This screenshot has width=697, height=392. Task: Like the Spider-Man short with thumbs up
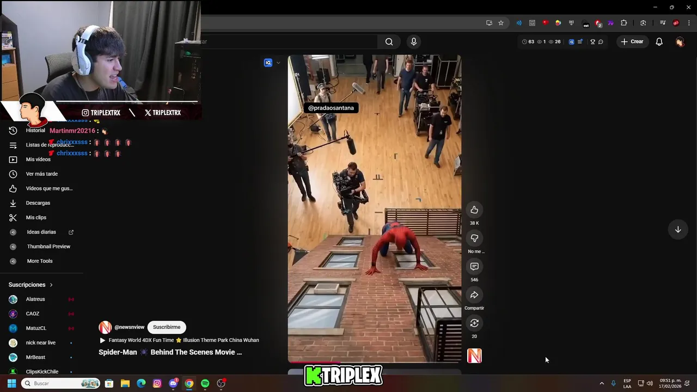(x=474, y=210)
